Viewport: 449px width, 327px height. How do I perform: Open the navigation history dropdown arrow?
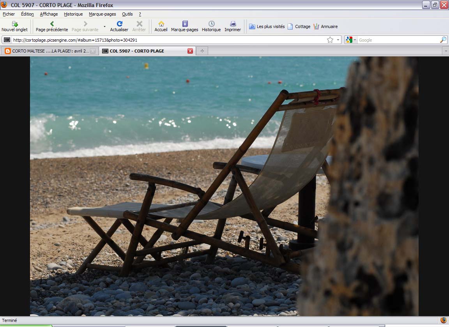[104, 26]
